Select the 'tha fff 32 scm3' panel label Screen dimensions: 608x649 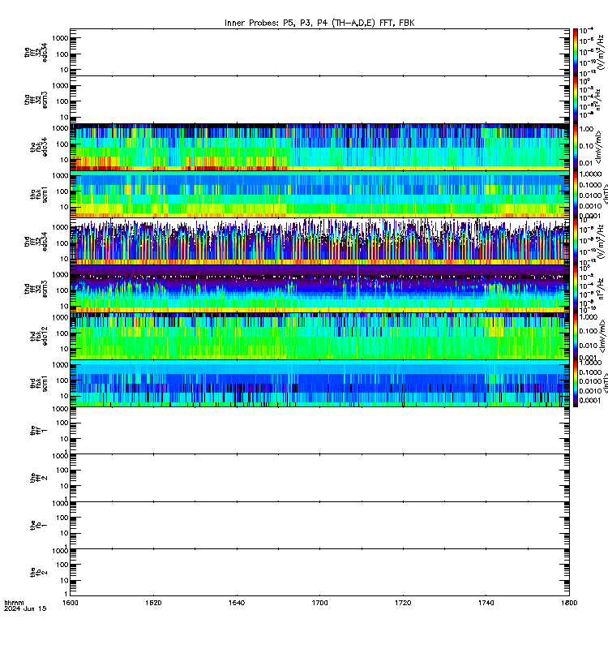click(36, 100)
